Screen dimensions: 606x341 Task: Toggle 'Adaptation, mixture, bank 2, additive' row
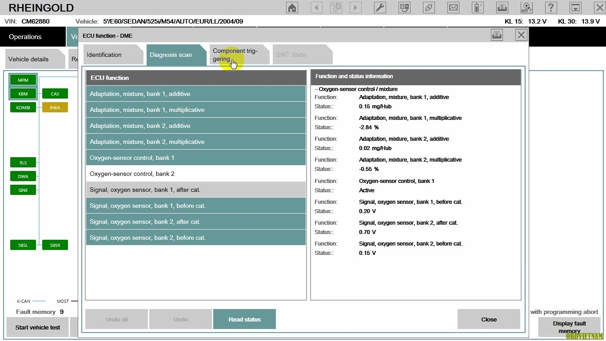pyautogui.click(x=196, y=126)
